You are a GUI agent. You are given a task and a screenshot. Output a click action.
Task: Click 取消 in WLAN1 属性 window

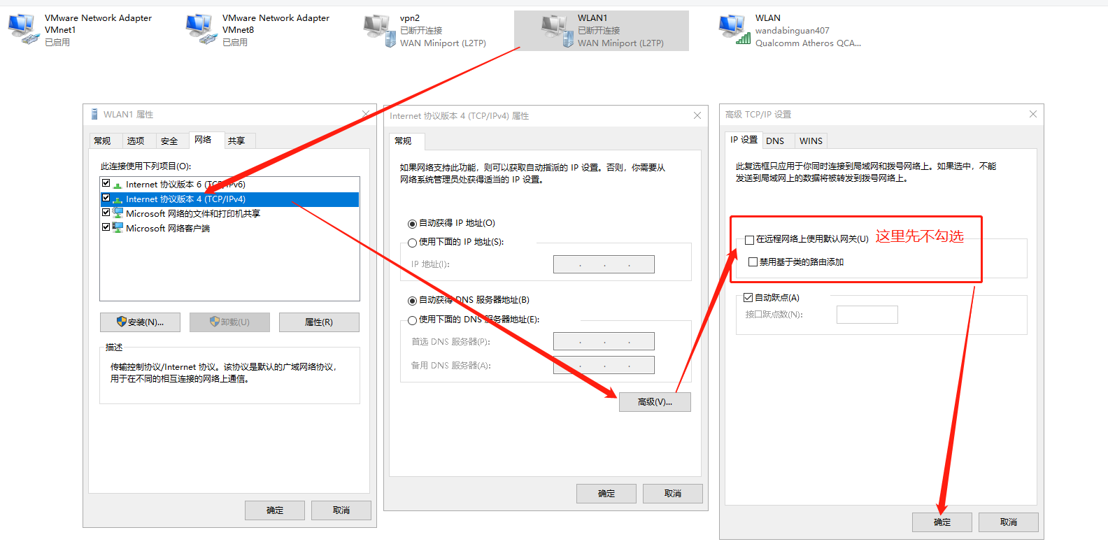(x=341, y=510)
